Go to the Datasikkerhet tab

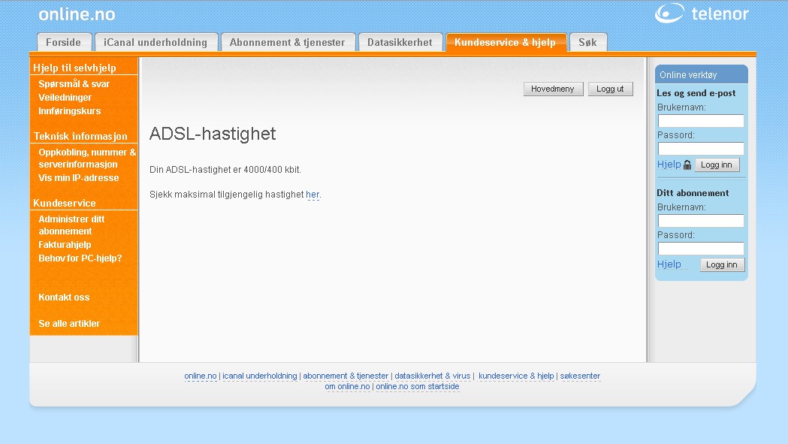click(x=400, y=42)
